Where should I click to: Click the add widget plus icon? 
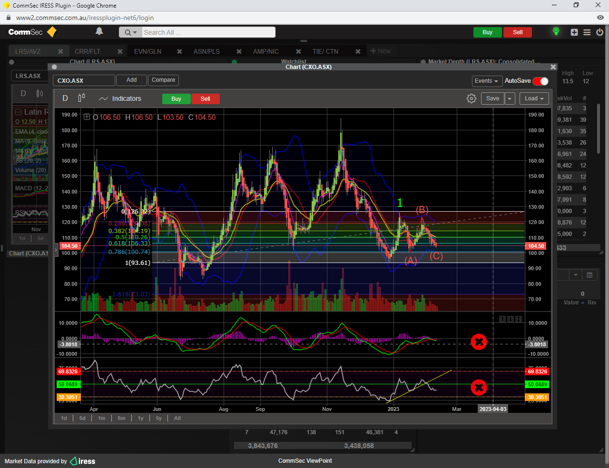574,32
